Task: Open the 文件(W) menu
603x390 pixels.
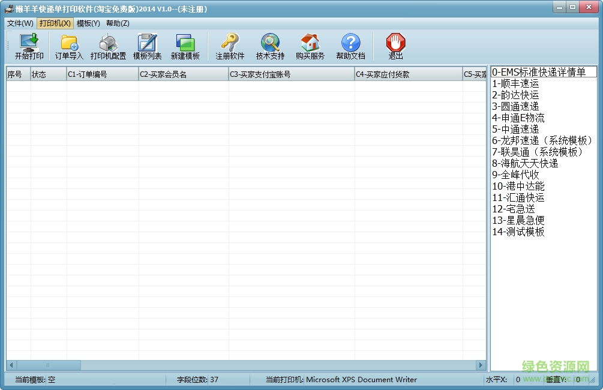Action: pyautogui.click(x=20, y=23)
